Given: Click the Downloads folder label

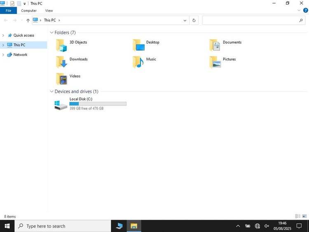Looking at the screenshot, I should [x=79, y=59].
